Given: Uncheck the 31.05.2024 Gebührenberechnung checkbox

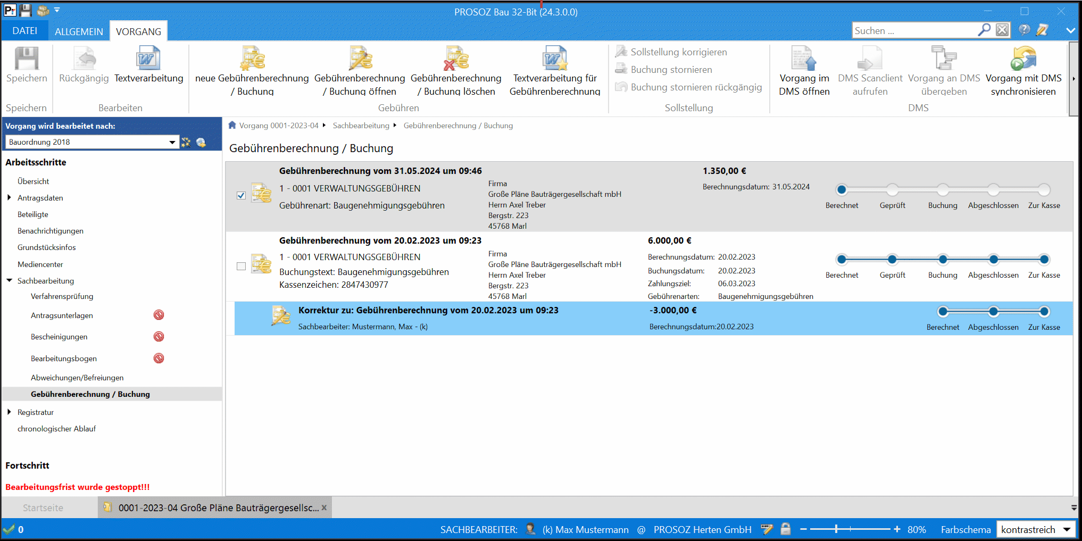Looking at the screenshot, I should (241, 195).
